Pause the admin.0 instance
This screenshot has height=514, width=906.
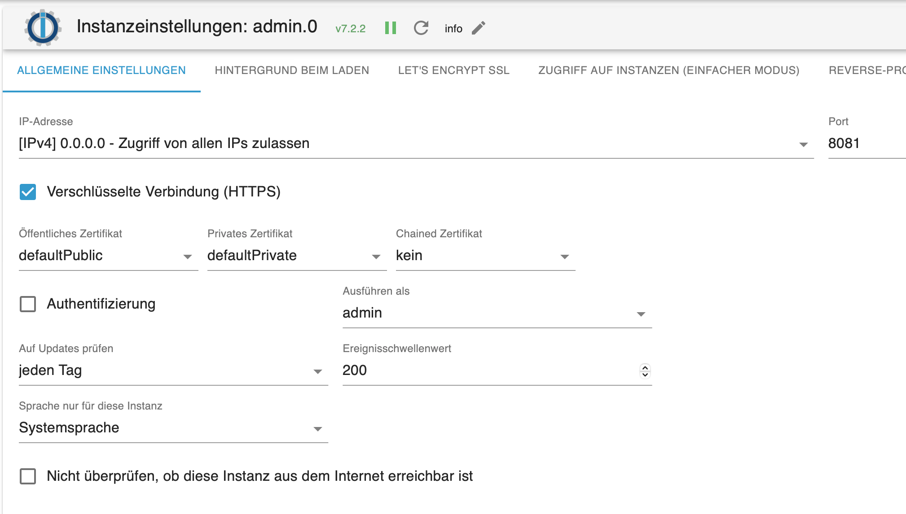(391, 28)
